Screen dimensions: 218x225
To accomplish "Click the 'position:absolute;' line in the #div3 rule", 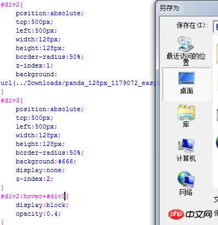I will tap(50, 109).
